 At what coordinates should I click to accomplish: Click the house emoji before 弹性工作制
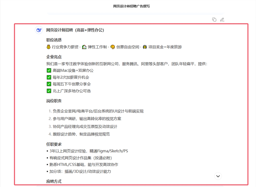[x=84, y=47]
